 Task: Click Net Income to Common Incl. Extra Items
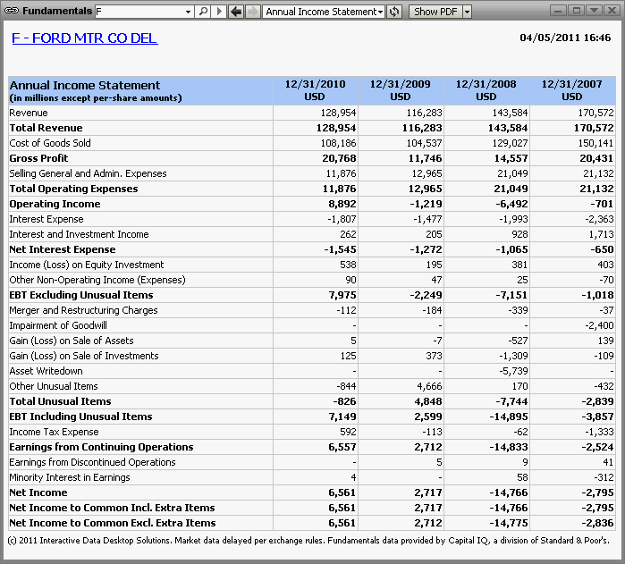pos(112,508)
